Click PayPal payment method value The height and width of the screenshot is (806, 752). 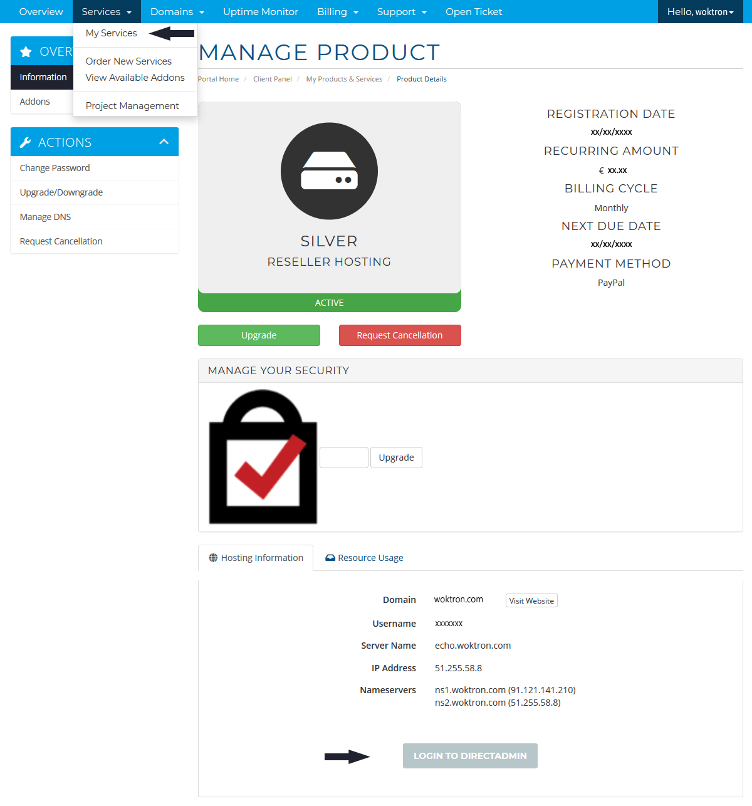[611, 283]
